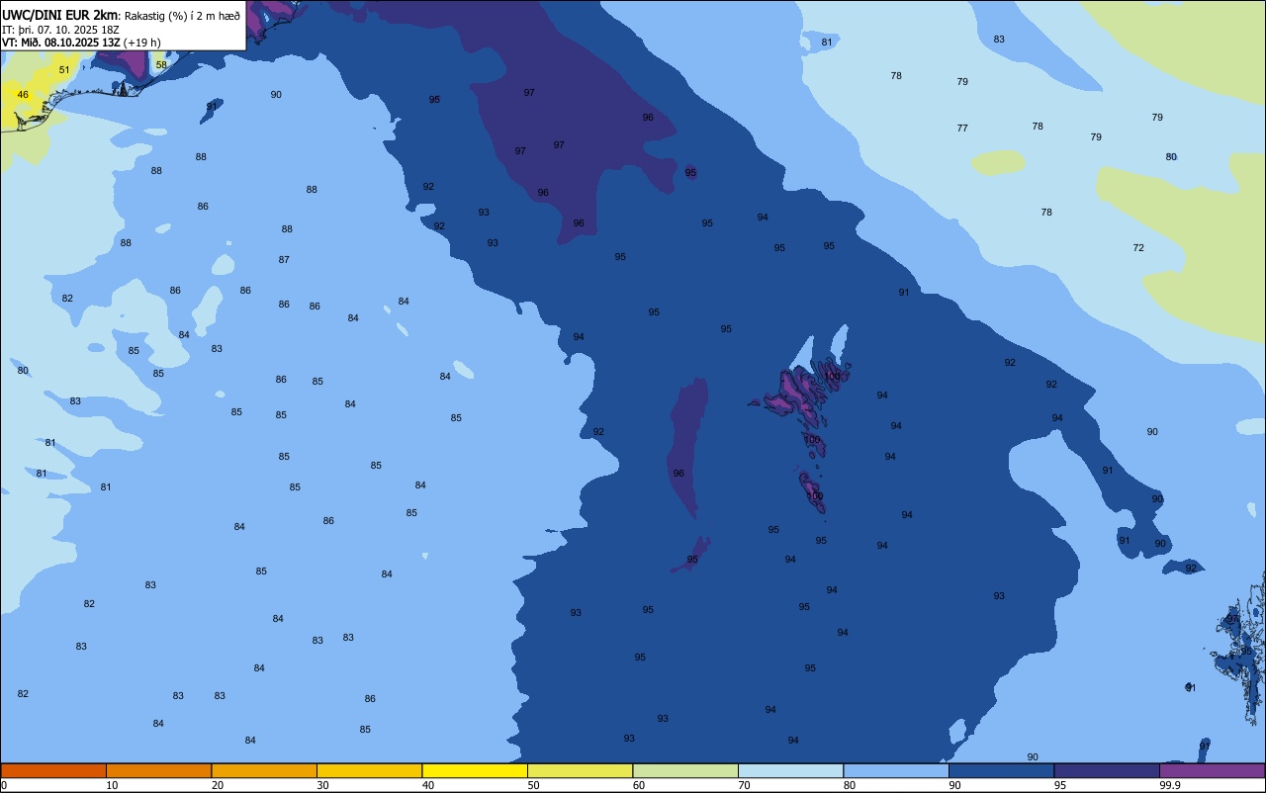The height and width of the screenshot is (793, 1266).
Task: Select the 95–99.9 indigo legend swatch
Action: [1107, 770]
